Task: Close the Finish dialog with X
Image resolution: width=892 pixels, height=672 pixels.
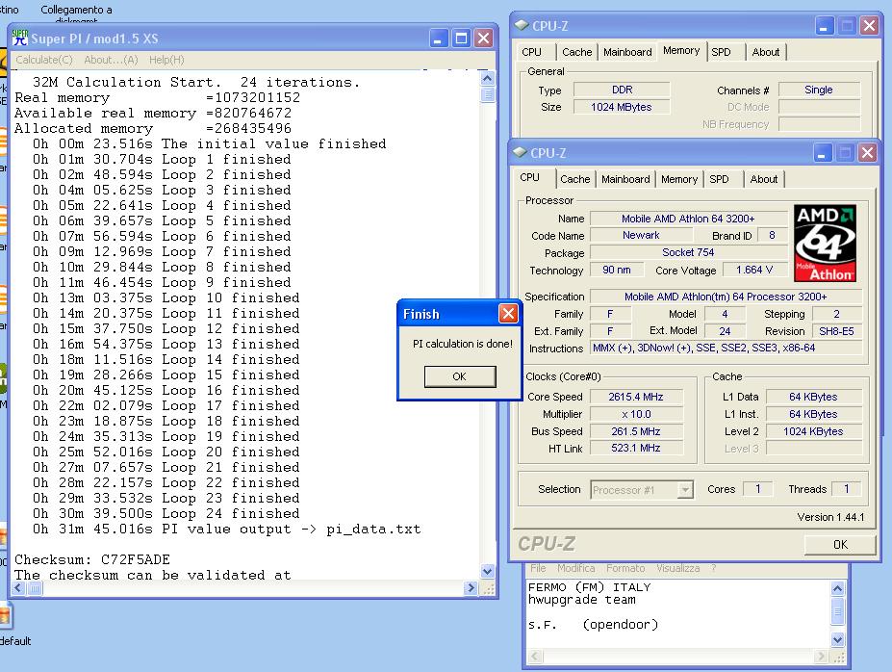Action: (x=508, y=313)
